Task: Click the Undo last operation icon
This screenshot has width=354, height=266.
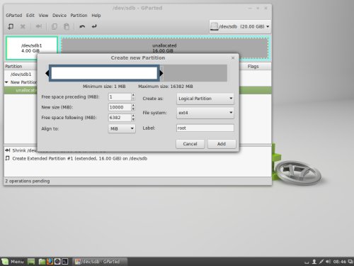Action: click(x=82, y=26)
